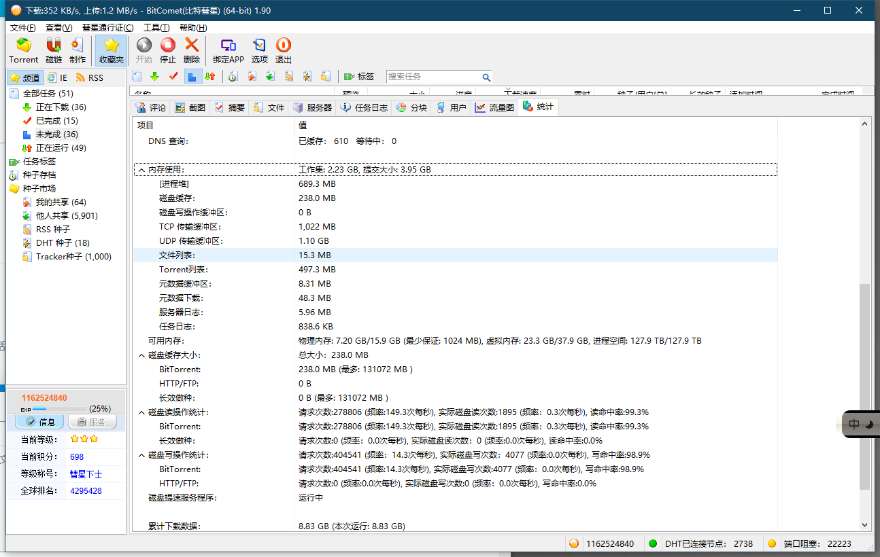
Task: Collapse the 内存使用 memory usage section
Action: [141, 170]
